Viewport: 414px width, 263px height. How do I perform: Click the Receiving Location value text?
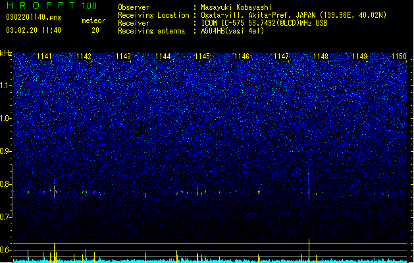pos(294,15)
